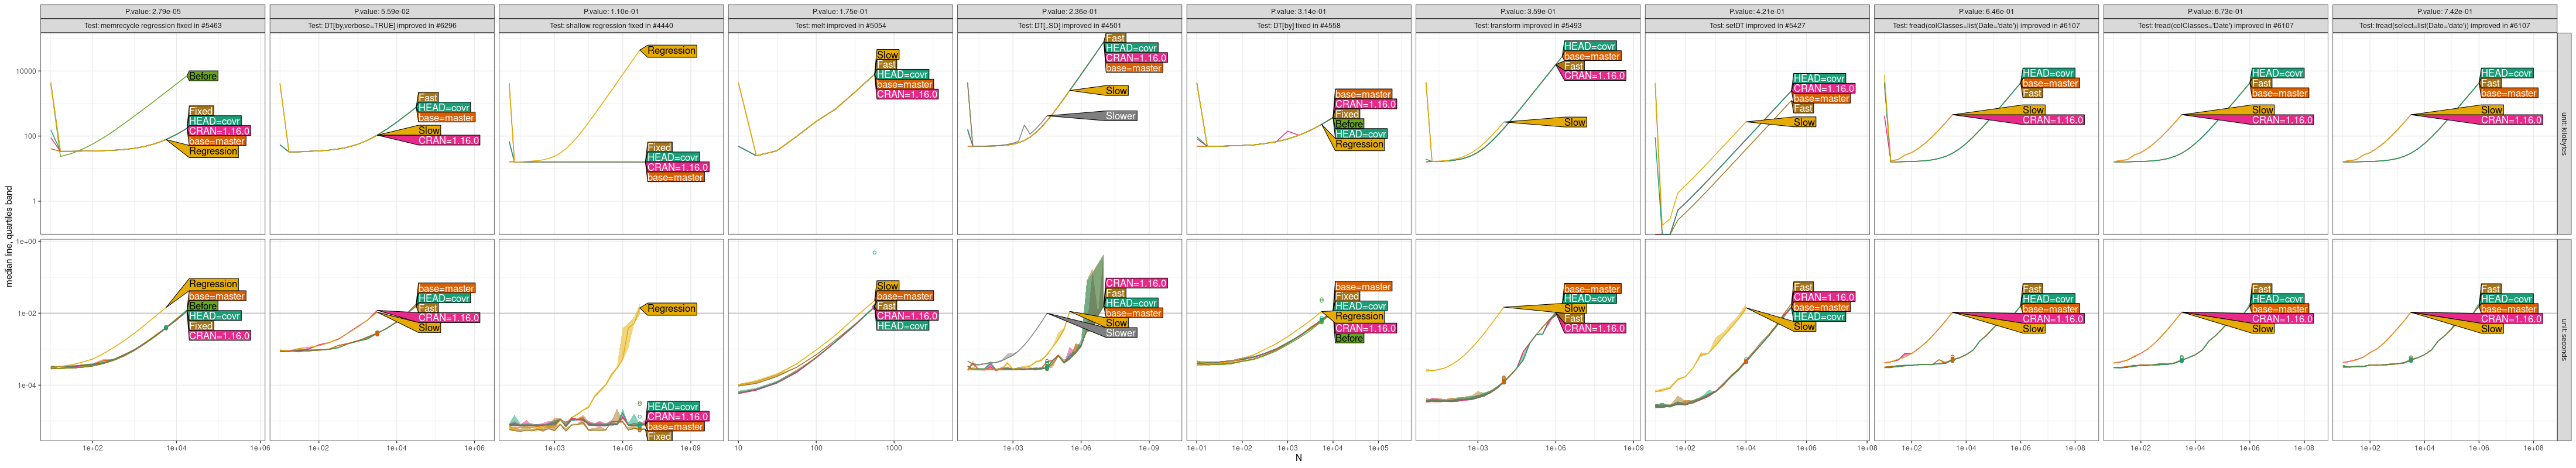Click 'Regression' label in shallow seconds plot
The width and height of the screenshot is (2576, 468).
(x=671, y=309)
